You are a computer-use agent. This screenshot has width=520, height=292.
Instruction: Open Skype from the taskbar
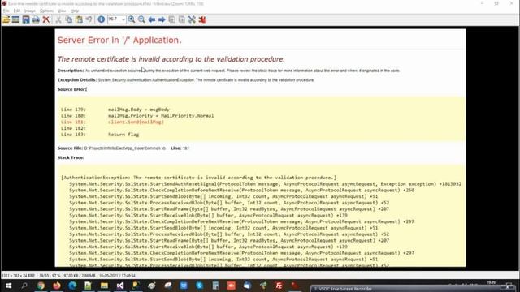point(199,286)
